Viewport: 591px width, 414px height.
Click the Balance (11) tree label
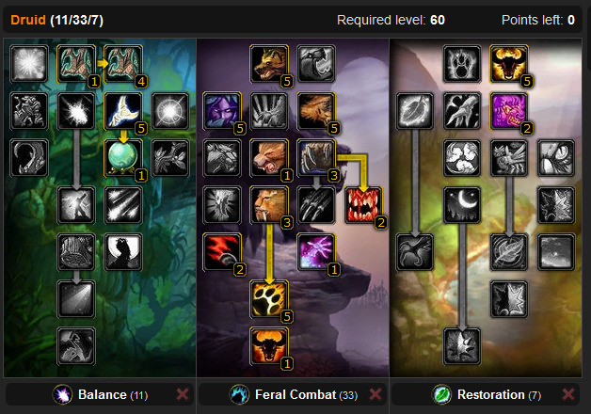[113, 395]
